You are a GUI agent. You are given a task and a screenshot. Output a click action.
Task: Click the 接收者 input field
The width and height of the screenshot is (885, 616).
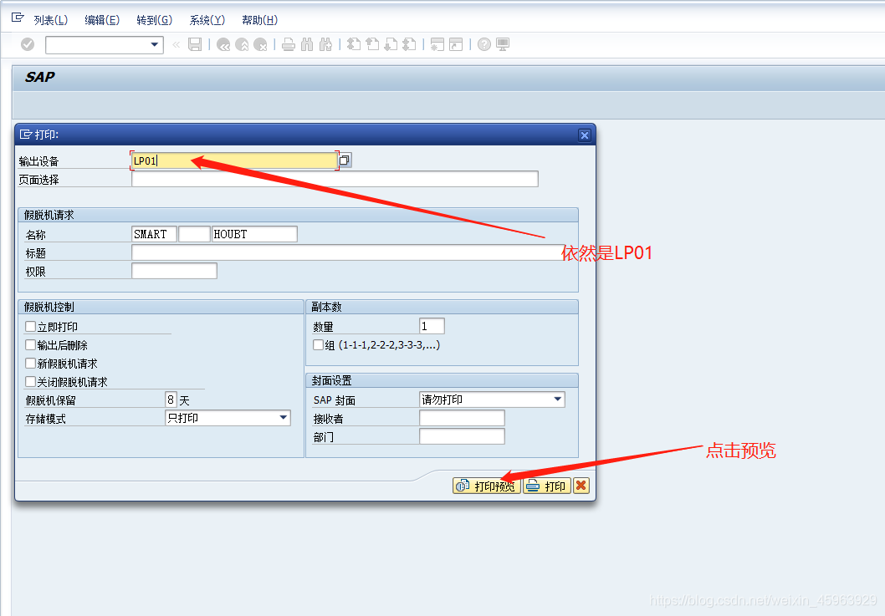pyautogui.click(x=463, y=418)
